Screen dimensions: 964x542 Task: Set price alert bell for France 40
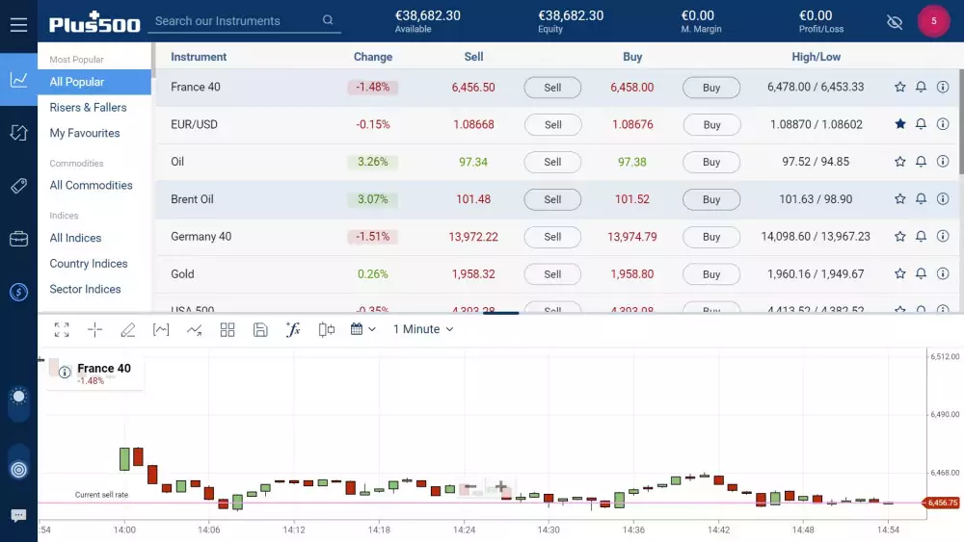[921, 87]
